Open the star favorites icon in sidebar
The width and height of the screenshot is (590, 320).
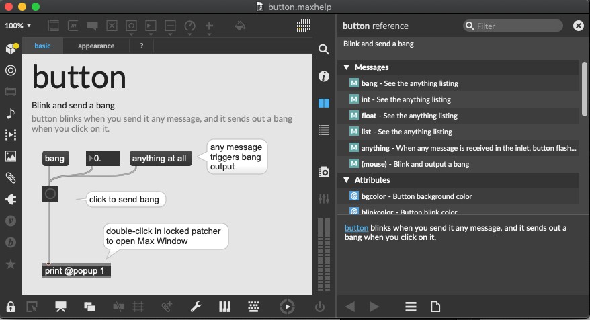pyautogui.click(x=11, y=264)
